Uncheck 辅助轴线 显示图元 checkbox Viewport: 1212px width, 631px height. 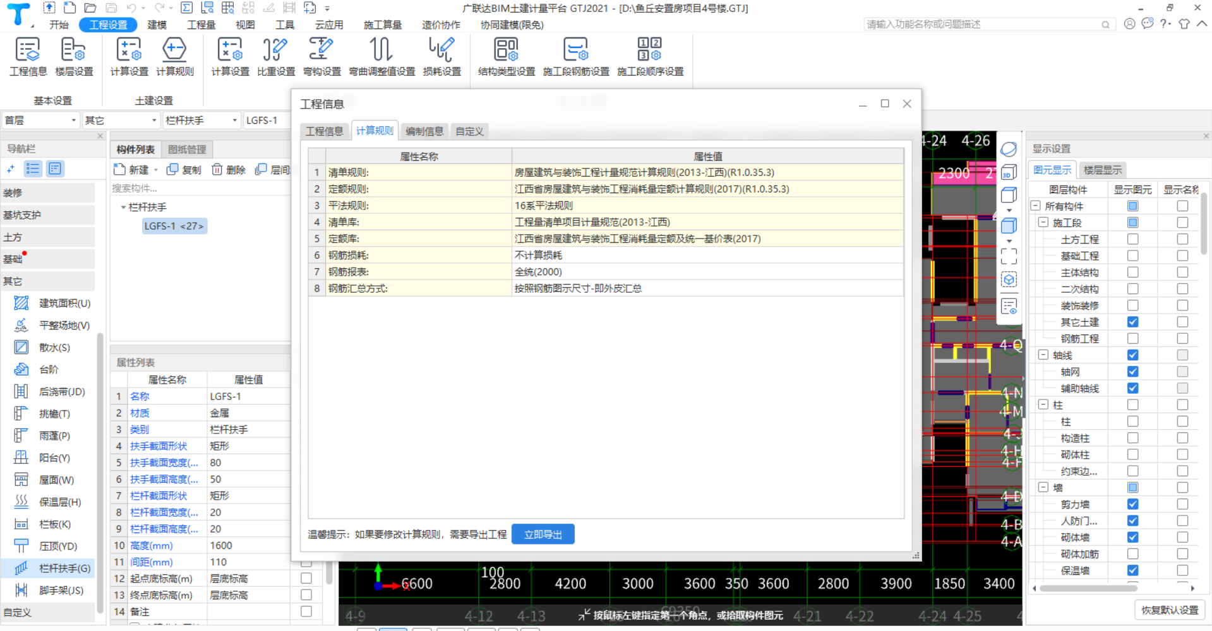pyautogui.click(x=1133, y=388)
